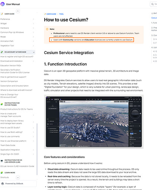
Task: Click the GitBook icon in footer
Action: pos(3,184)
